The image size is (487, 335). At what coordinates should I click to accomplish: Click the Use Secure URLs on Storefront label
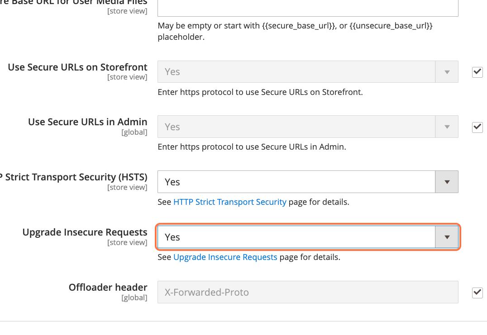(77, 67)
